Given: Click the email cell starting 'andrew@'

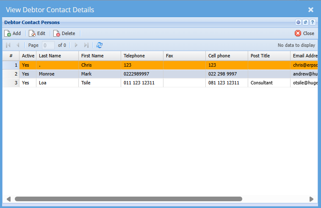Looking at the screenshot, I should pos(304,74).
